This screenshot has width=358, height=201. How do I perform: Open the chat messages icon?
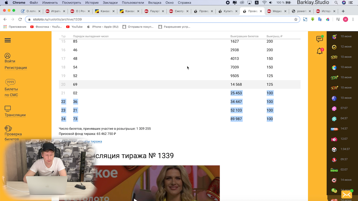point(320,39)
